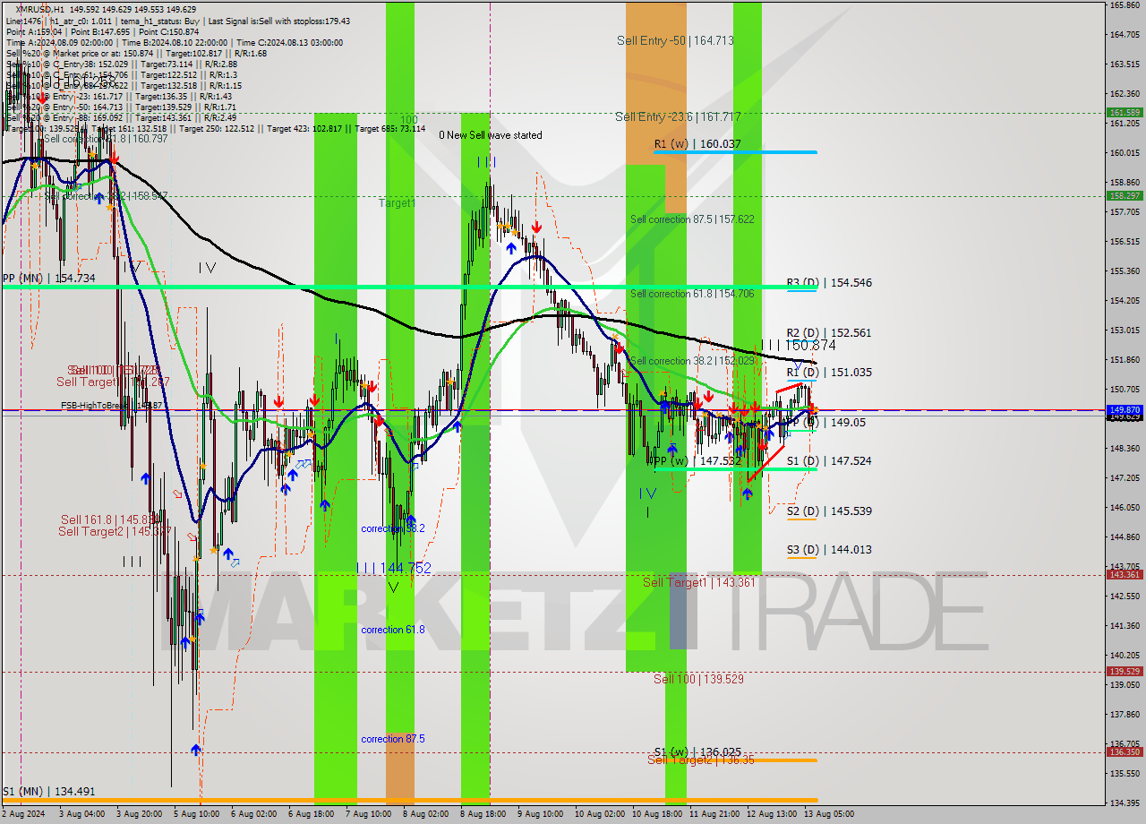1146x824 pixels.
Task: Click '10 Aug 18:00' on the time axis
Action: [x=655, y=814]
